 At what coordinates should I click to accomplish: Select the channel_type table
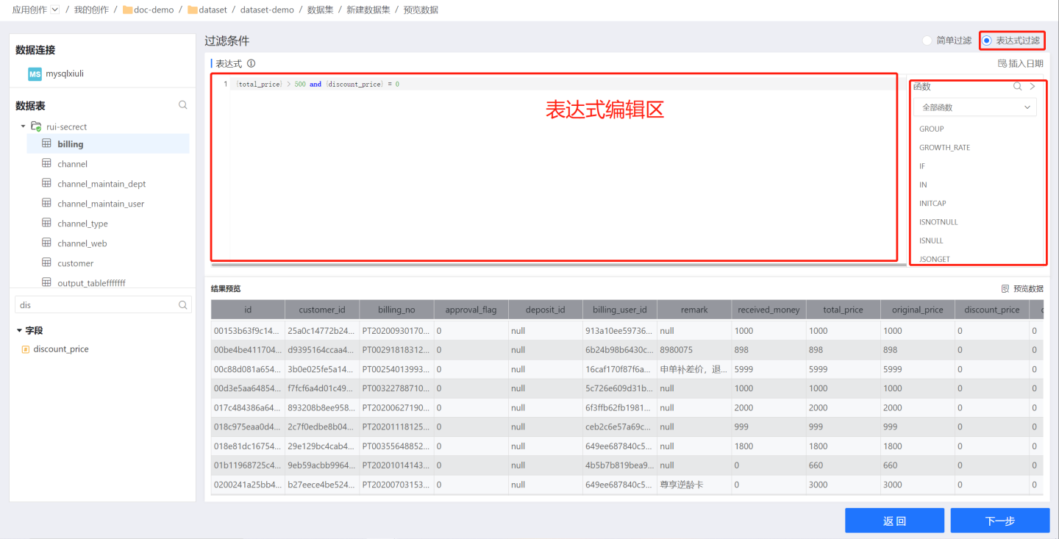(x=82, y=224)
